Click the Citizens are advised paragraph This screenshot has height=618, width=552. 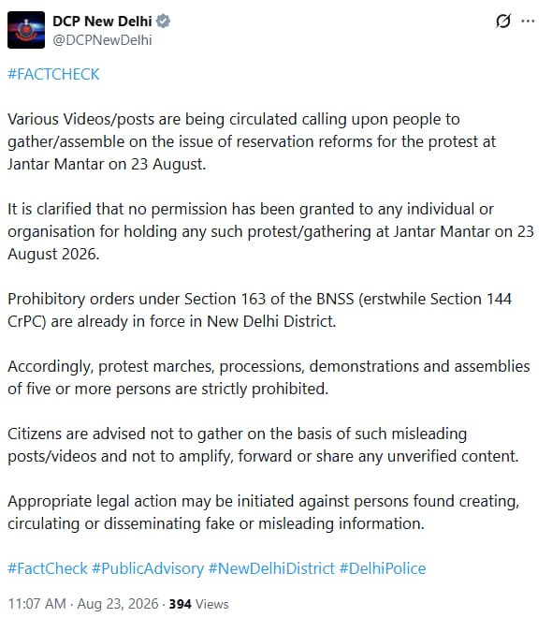(263, 445)
